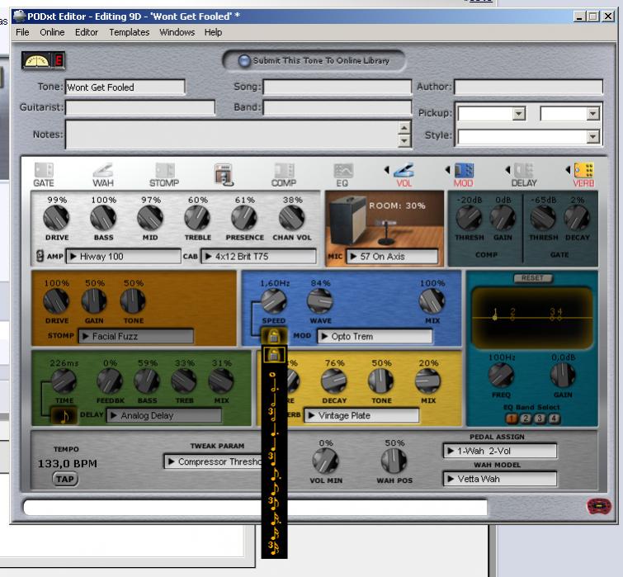Click the amp bypass icon in effect row
The image size is (623, 577).
coord(224,174)
